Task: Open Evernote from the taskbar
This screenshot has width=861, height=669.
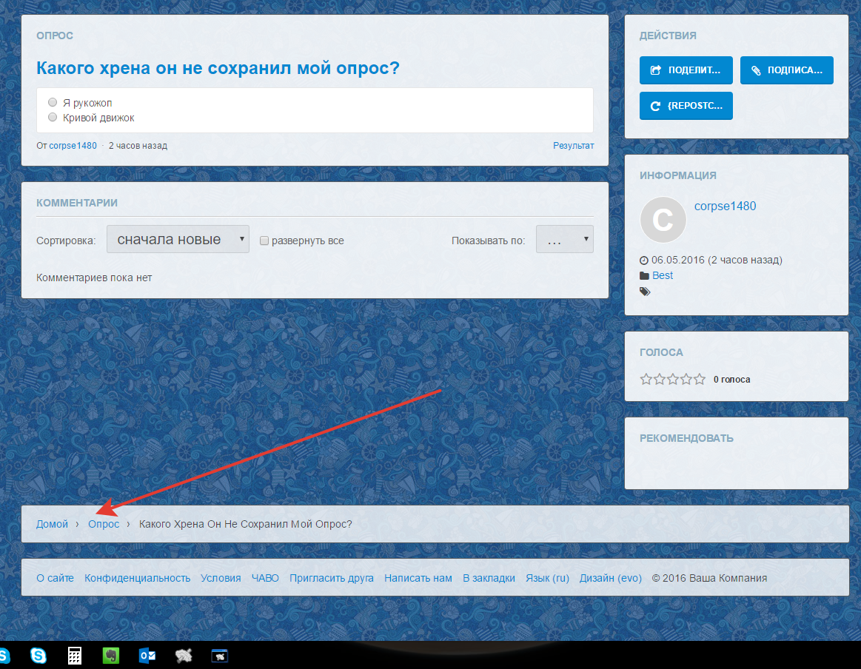Action: coord(111,655)
